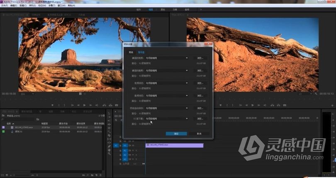Create a new bin in Project panel
This screenshot has width=336, height=178.
(x=92, y=175)
